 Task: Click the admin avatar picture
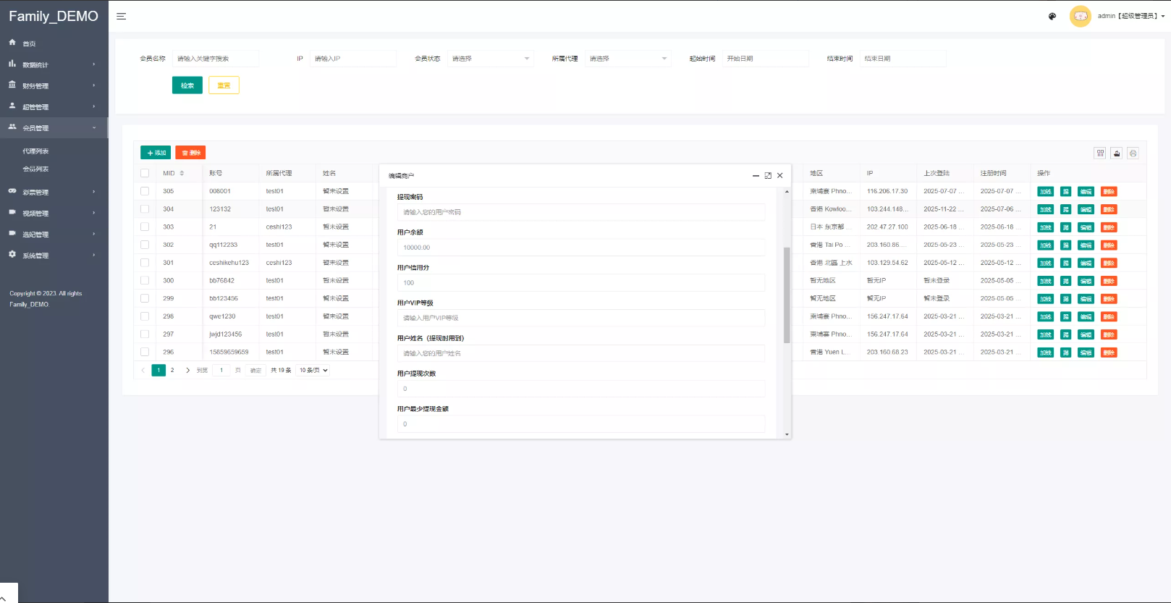pos(1080,16)
